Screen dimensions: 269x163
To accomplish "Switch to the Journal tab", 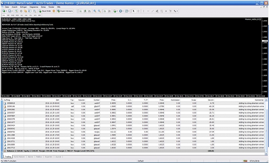I will [x=58, y=157].
